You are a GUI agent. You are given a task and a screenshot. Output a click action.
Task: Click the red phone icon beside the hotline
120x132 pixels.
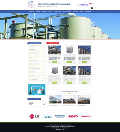click(x=78, y=5)
